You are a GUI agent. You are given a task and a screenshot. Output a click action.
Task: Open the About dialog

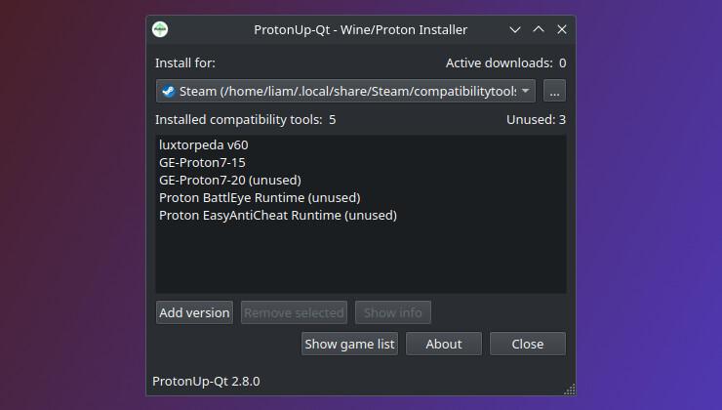pyautogui.click(x=444, y=344)
